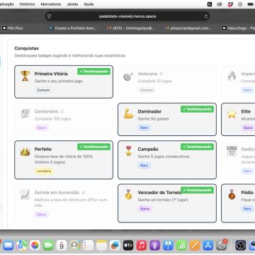Open the Create a Portfolio Item bookmark

coord(72,28)
